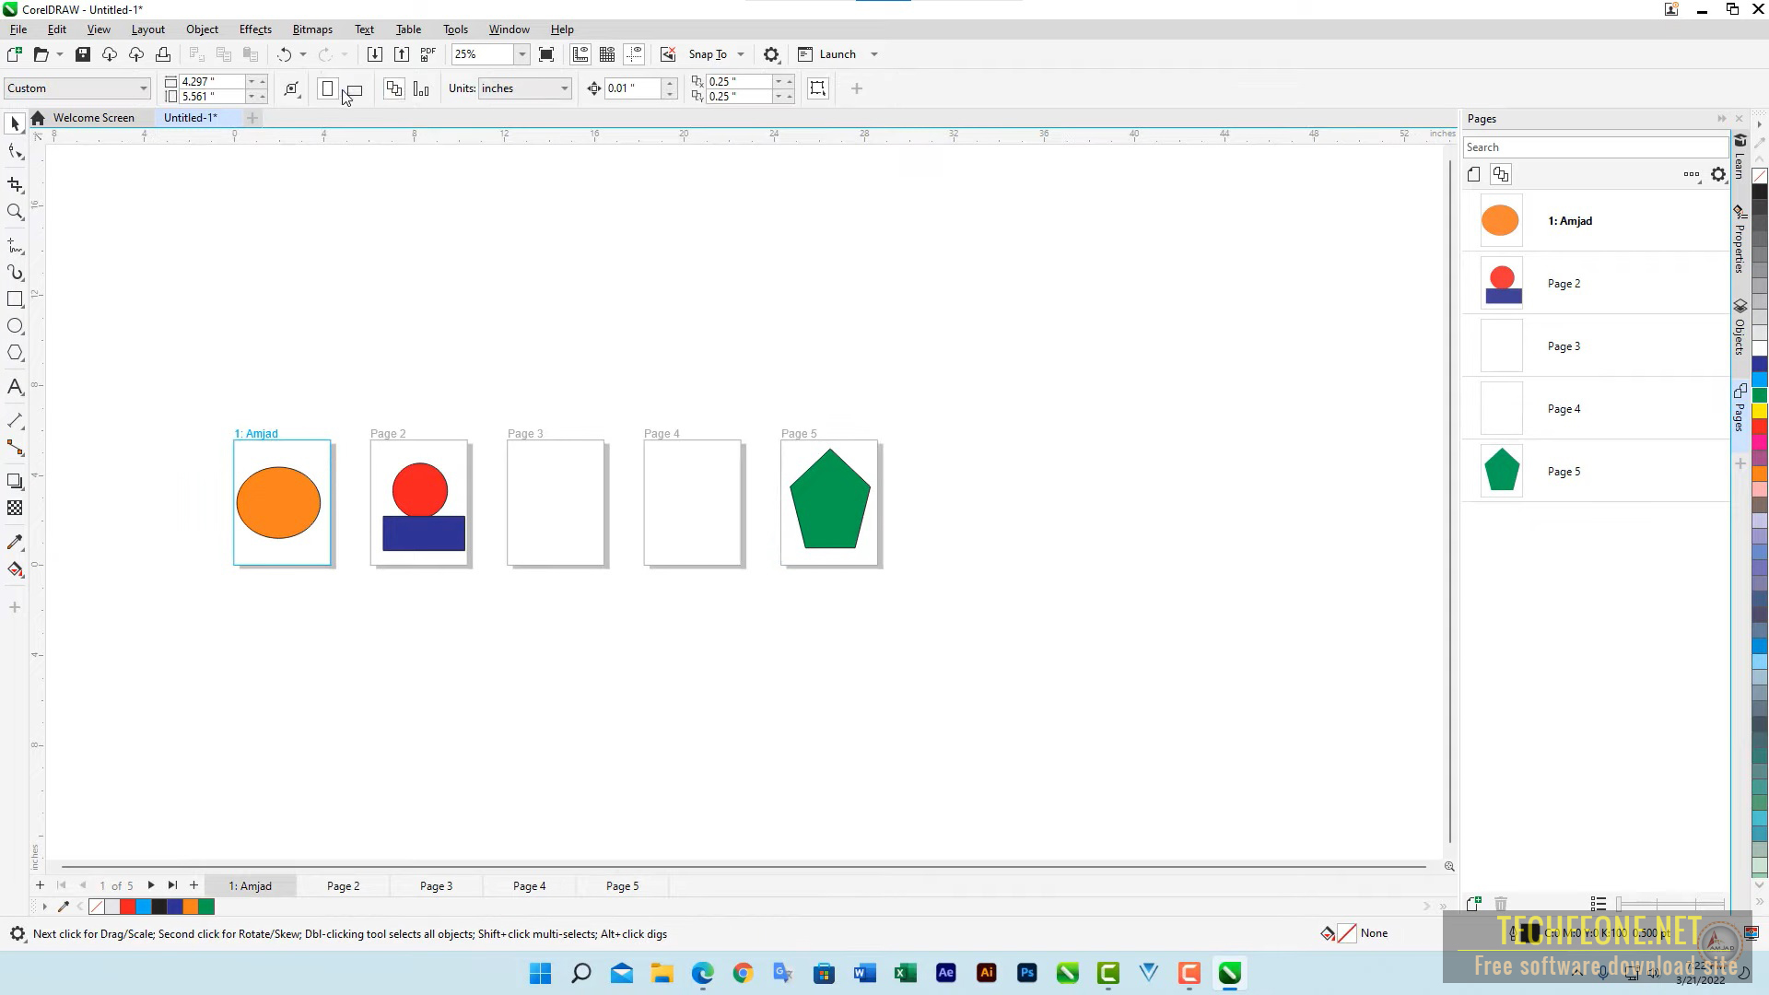Open the Pages panel settings gear
This screenshot has height=995, width=1769.
(x=1718, y=174)
